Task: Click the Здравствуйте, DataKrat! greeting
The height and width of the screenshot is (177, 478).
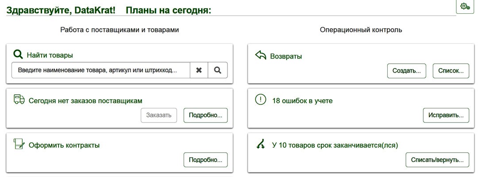Action: pos(61,10)
